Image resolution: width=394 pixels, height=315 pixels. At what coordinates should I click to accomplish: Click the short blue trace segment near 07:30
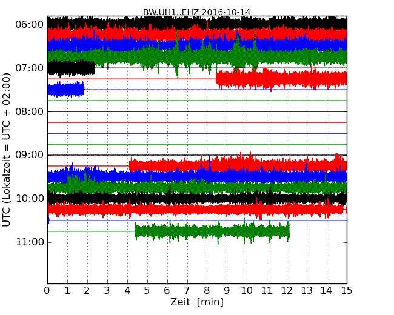[x=65, y=90]
